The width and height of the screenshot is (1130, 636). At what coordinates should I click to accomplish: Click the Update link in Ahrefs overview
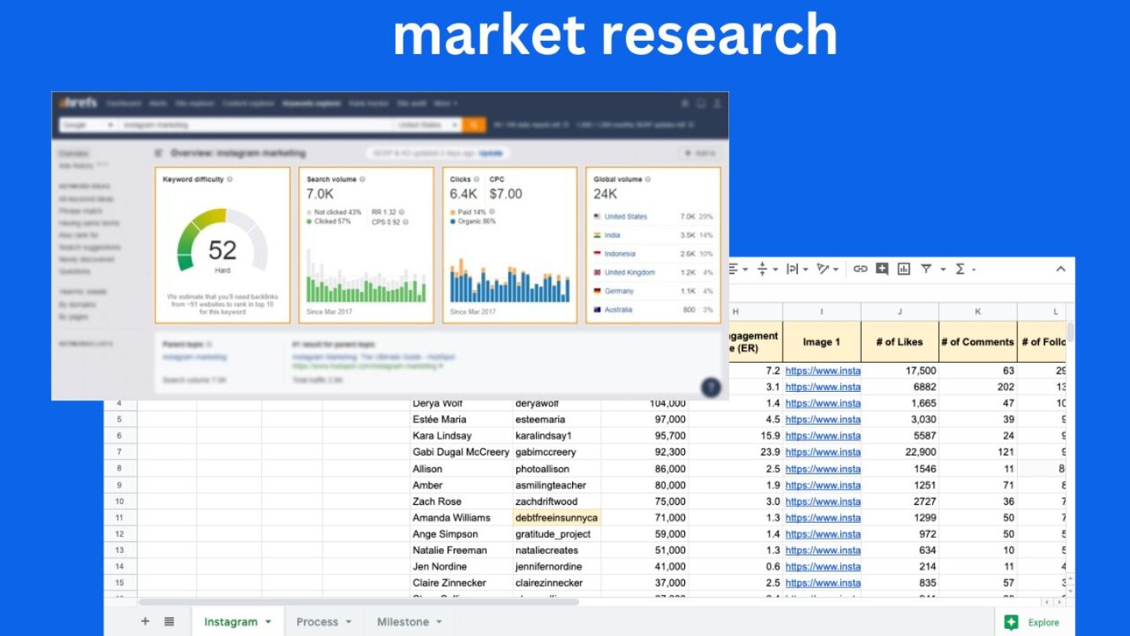pos(490,153)
